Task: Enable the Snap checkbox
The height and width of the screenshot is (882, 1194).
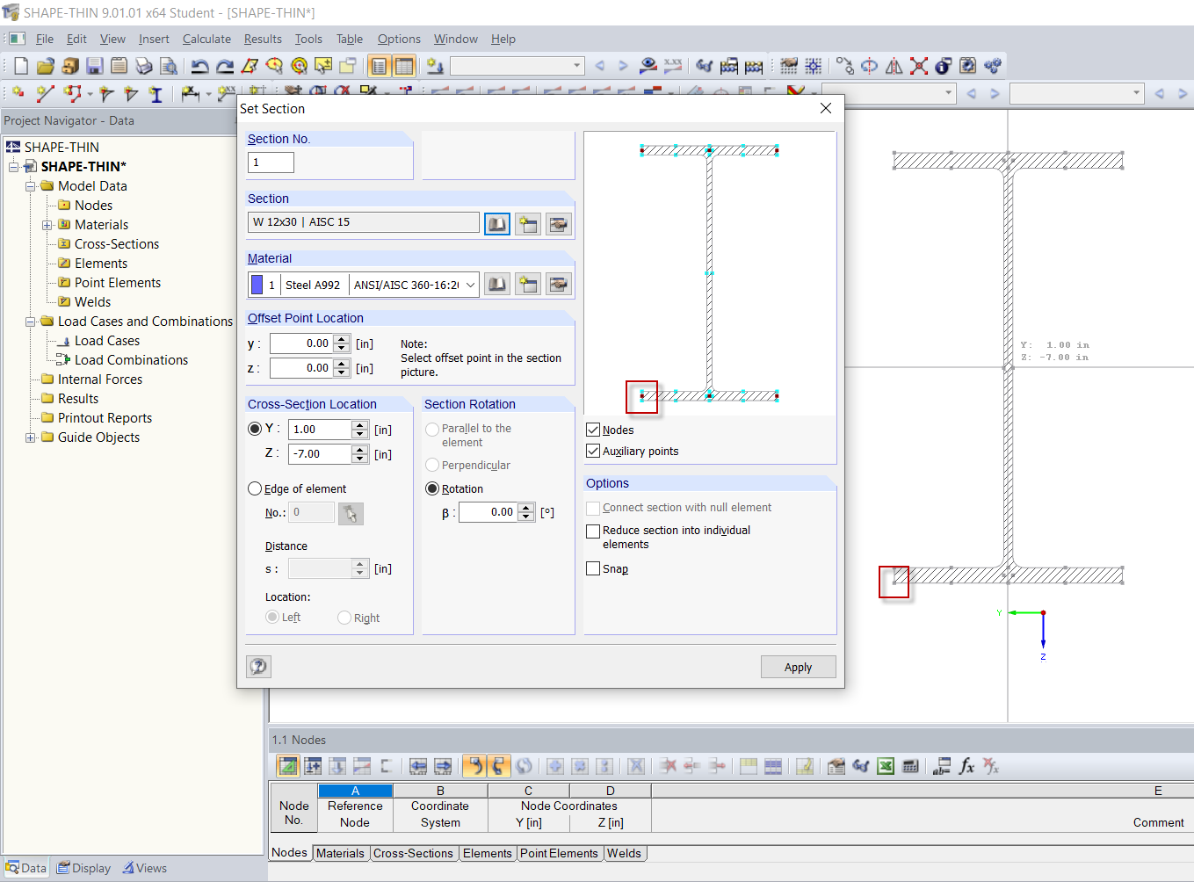Action: point(593,568)
